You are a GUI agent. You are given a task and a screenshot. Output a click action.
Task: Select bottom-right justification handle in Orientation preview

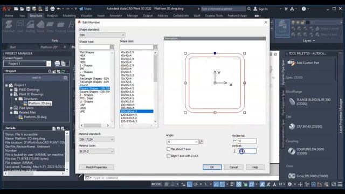coord(244,113)
